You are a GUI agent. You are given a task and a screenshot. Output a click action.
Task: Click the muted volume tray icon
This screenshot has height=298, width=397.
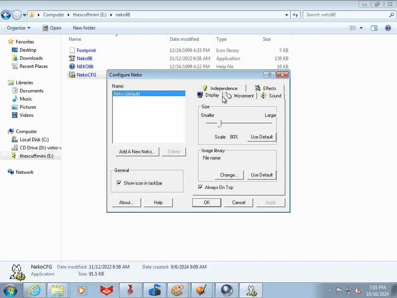358,291
